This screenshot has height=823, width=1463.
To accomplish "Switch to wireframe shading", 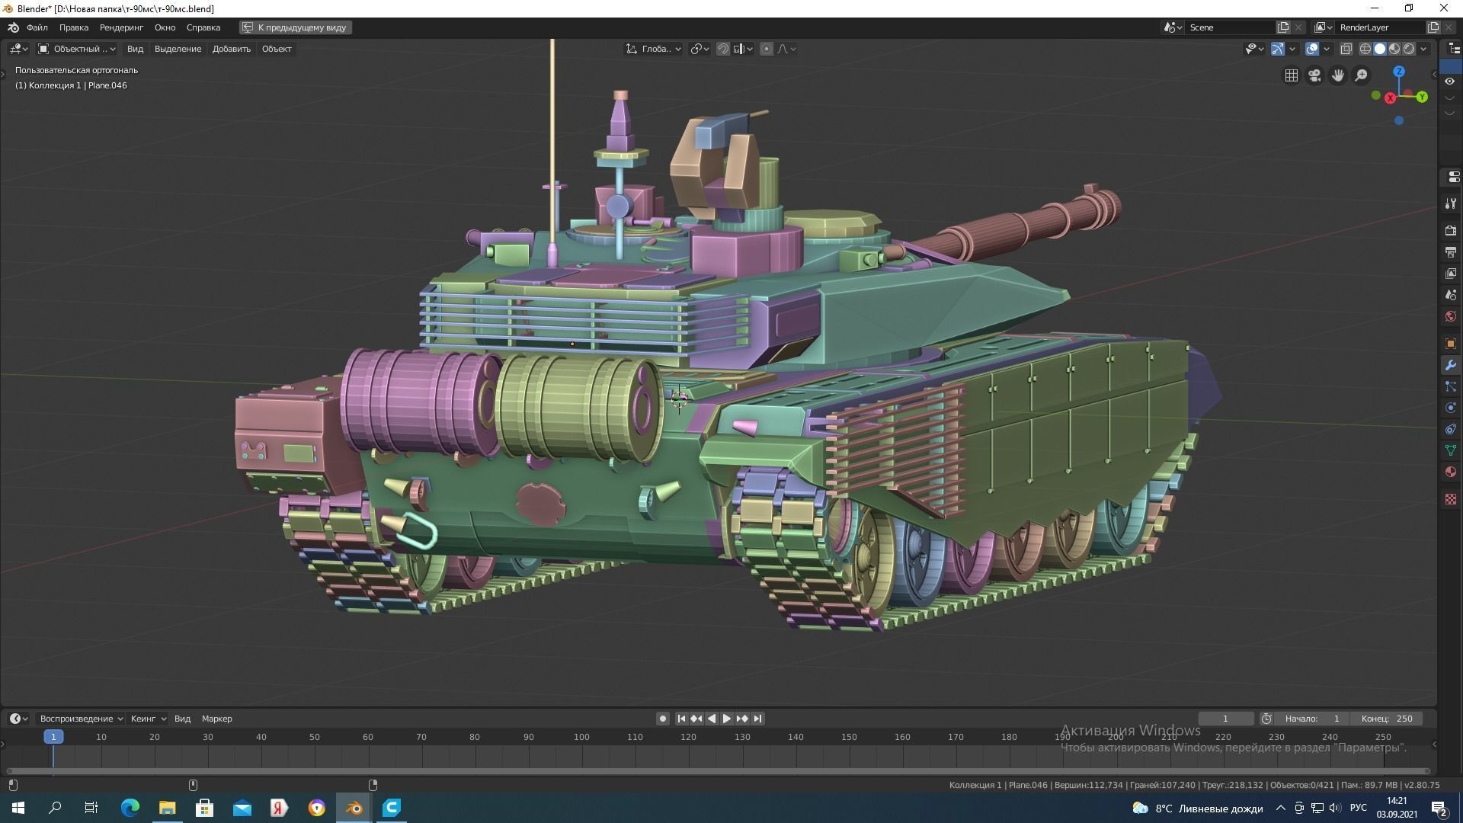I will point(1365,49).
